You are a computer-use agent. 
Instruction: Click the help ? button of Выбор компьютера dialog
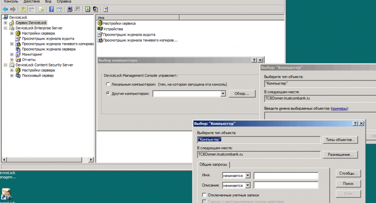pyautogui.click(x=254, y=60)
